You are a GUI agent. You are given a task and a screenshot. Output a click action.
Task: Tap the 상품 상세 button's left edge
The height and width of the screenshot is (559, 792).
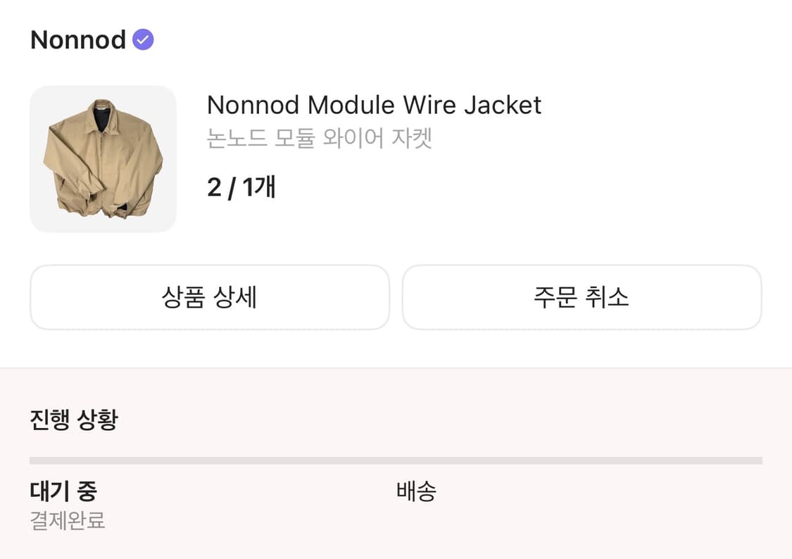[42, 298]
